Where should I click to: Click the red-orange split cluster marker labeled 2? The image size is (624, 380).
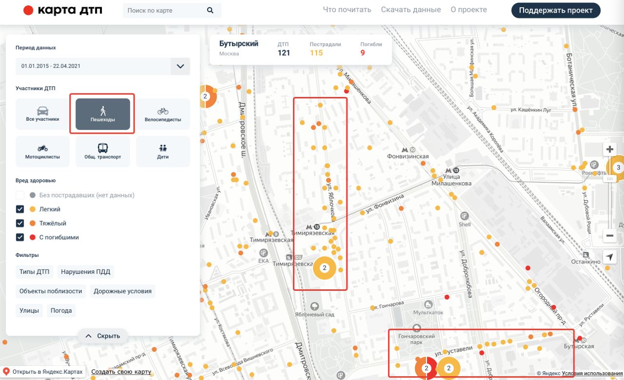point(427,368)
